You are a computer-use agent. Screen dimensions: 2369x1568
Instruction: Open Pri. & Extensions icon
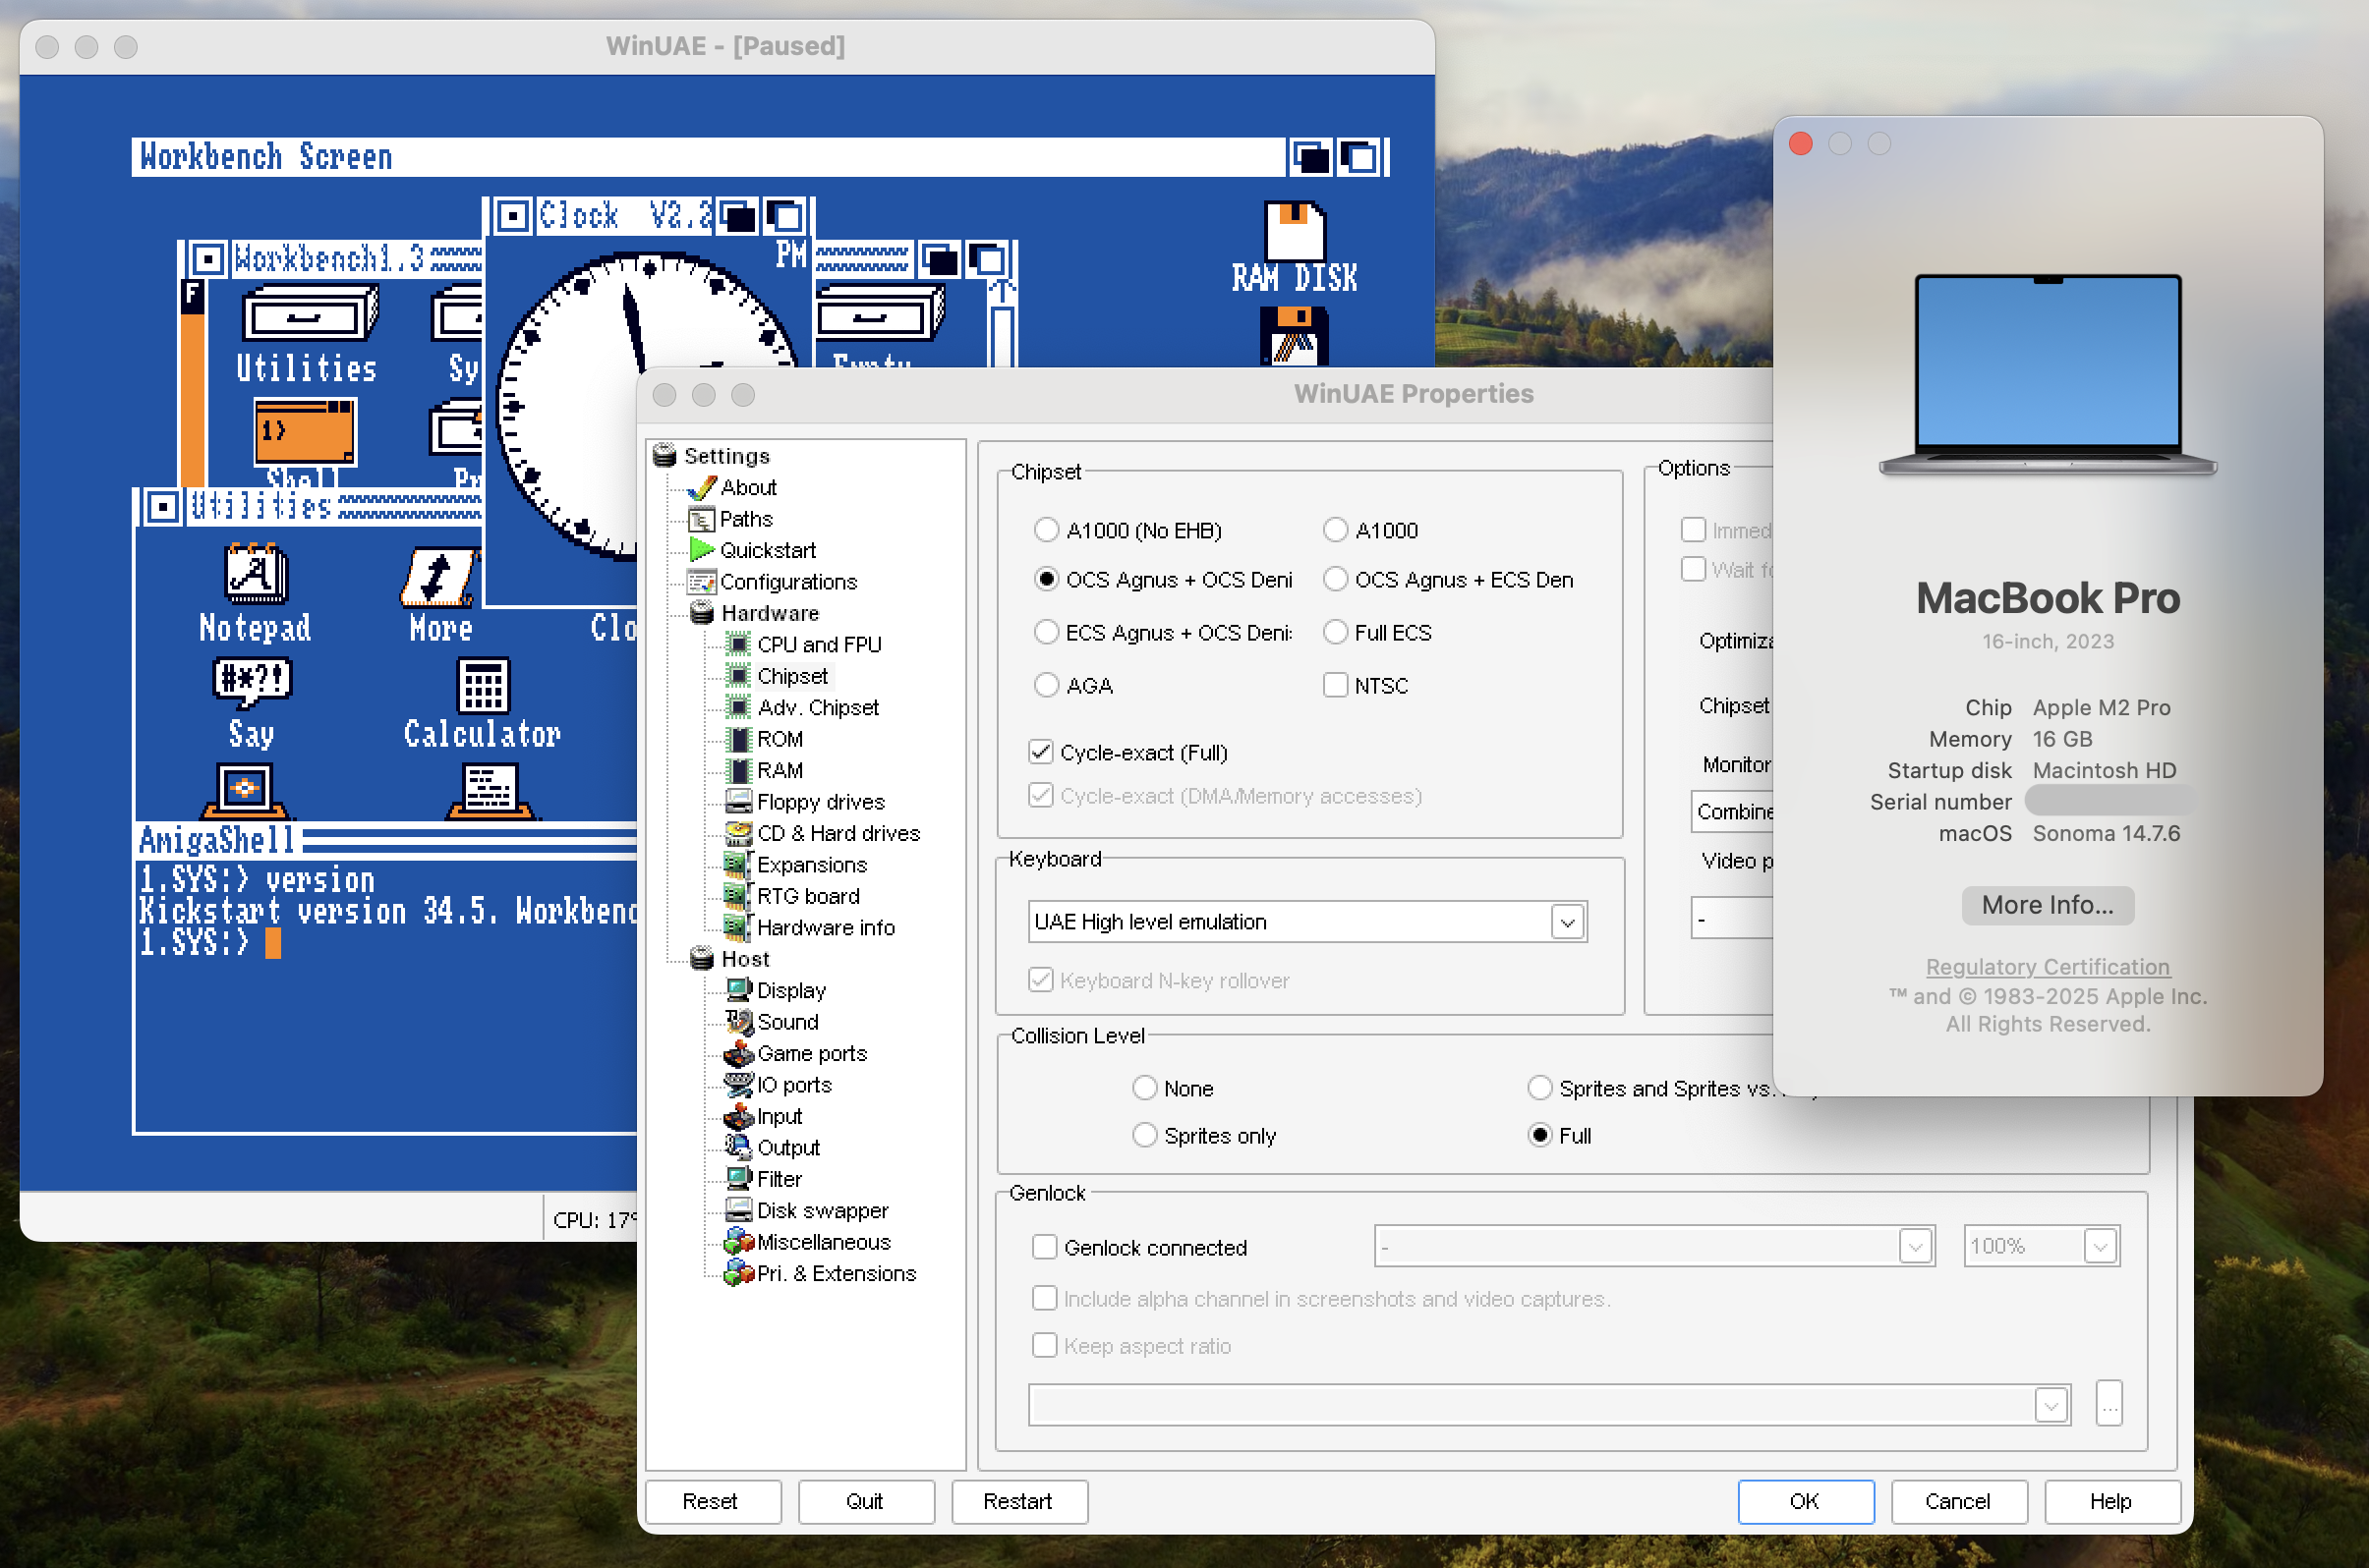click(738, 1273)
